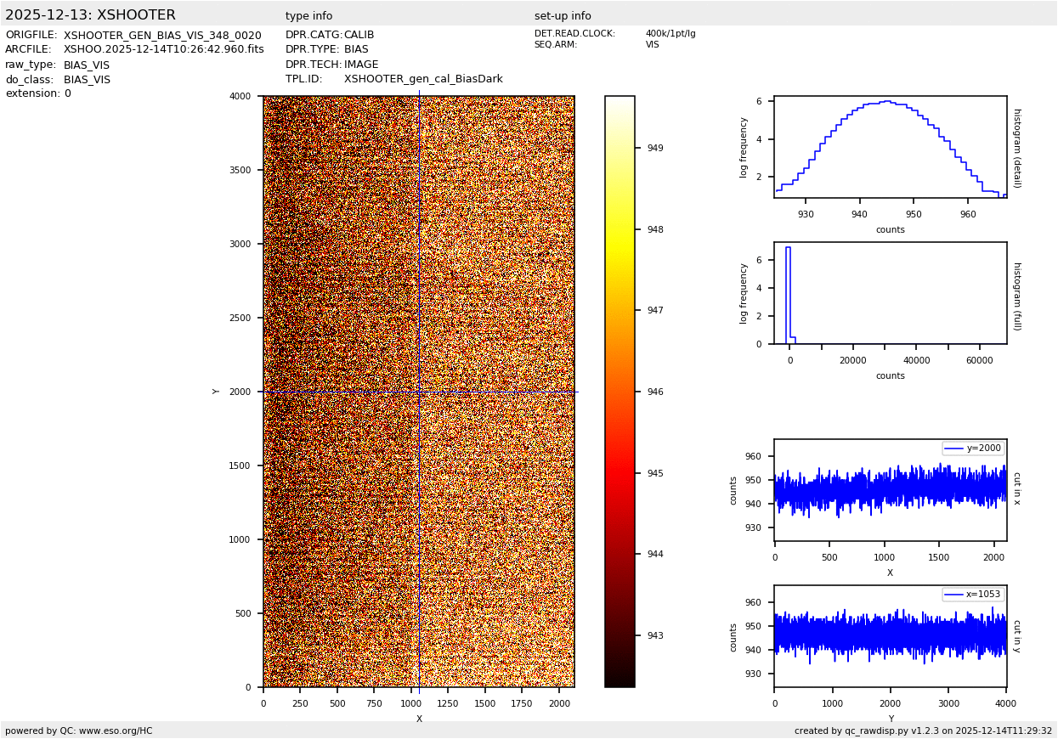The width and height of the screenshot is (1058, 739).
Task: Click the page title '2025-12-13: XSHOOTER'
Action: [90, 15]
